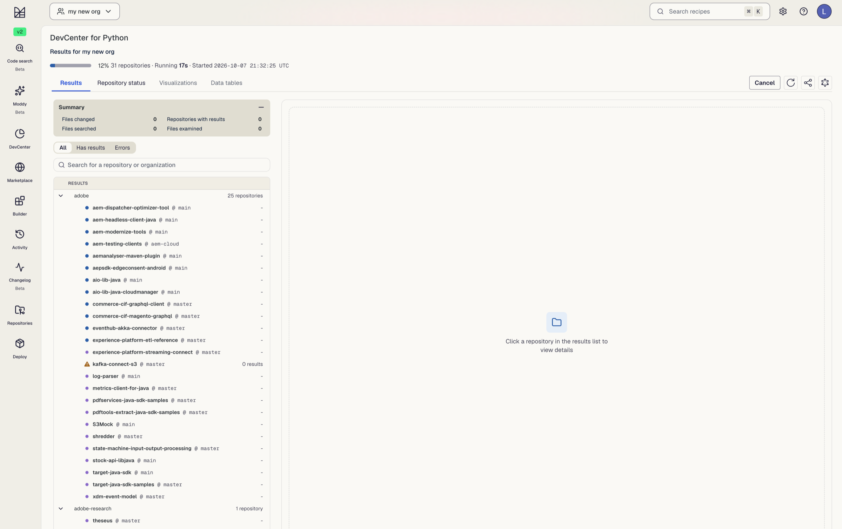Switch to Repository status tab

tap(121, 83)
